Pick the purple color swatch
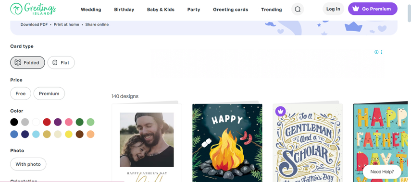The height and width of the screenshot is (182, 411). click(x=58, y=122)
